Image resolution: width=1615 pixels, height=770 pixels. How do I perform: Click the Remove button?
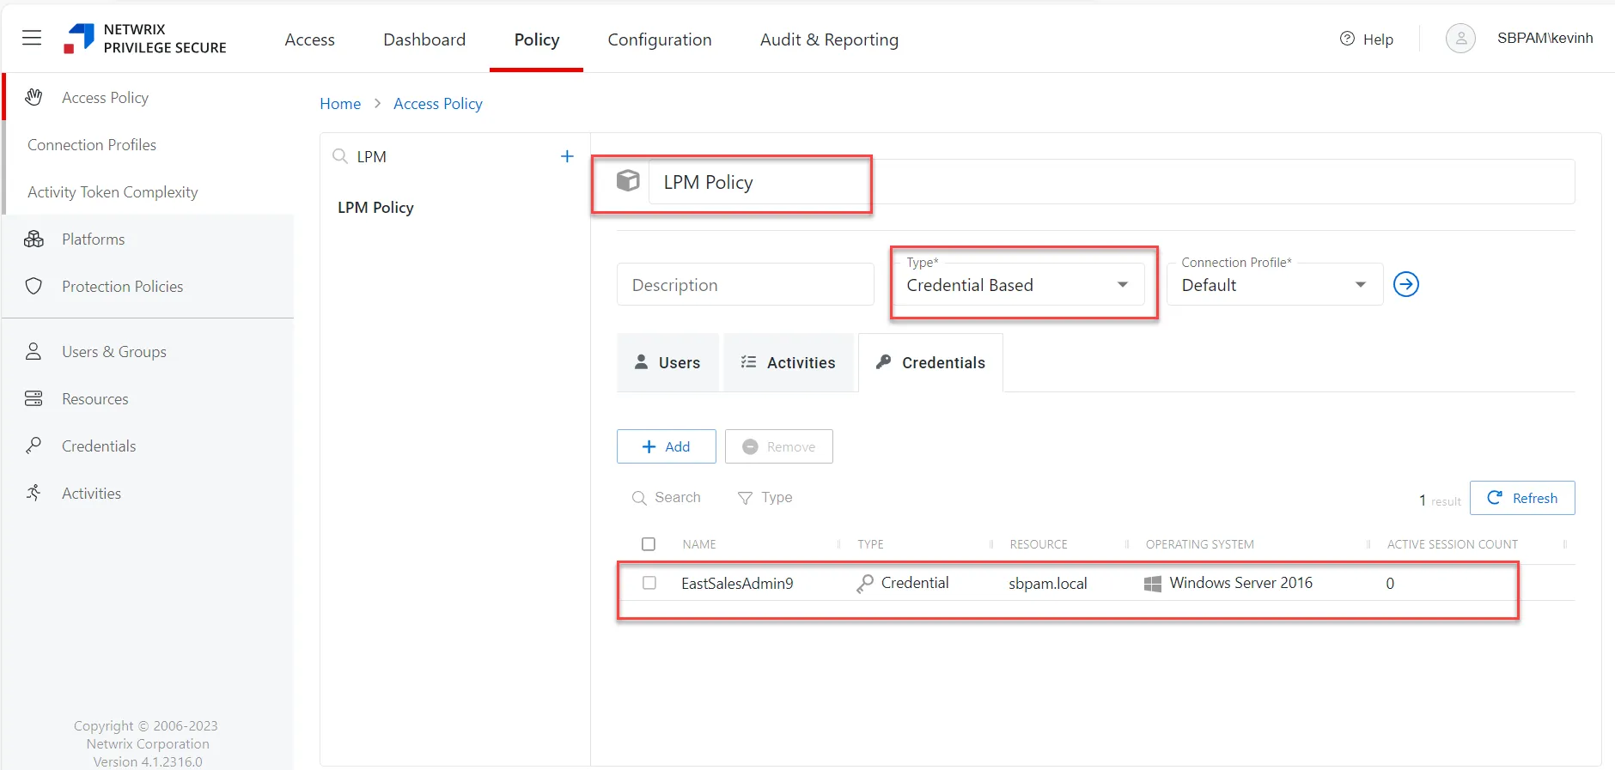(x=779, y=446)
